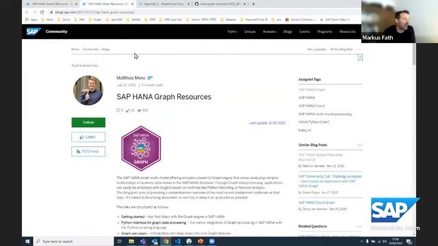
Task: Close the SAP HANA Spatial Resources tab
Action: tap(76, 4)
